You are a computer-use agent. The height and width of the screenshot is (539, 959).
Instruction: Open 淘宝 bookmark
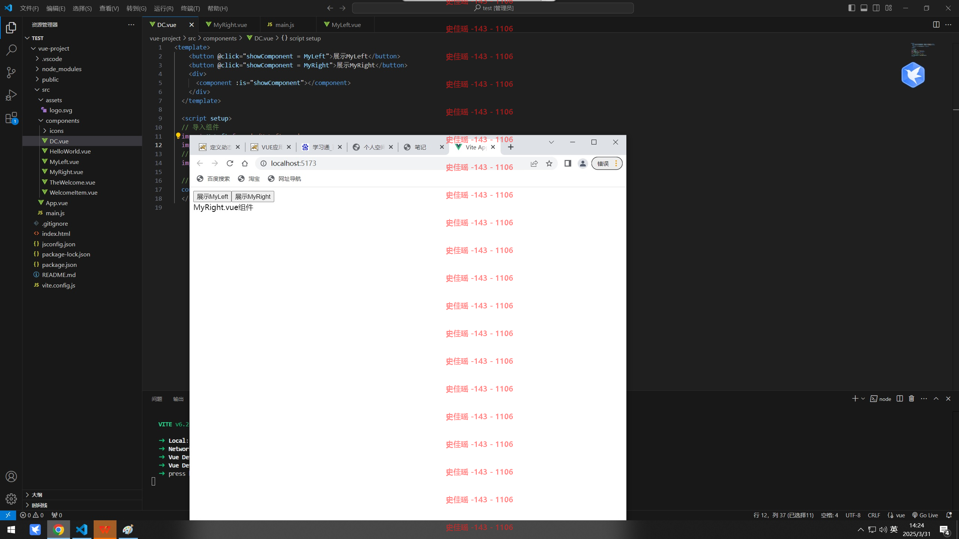[249, 179]
